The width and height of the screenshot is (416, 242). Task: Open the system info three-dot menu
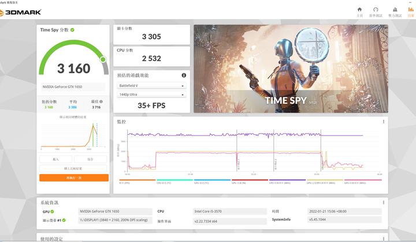pos(384,203)
